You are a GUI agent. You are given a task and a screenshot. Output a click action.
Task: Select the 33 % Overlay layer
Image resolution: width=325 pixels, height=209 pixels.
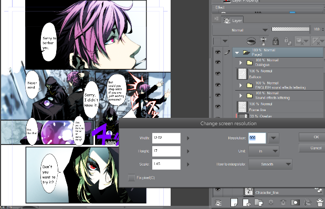[x=279, y=116]
